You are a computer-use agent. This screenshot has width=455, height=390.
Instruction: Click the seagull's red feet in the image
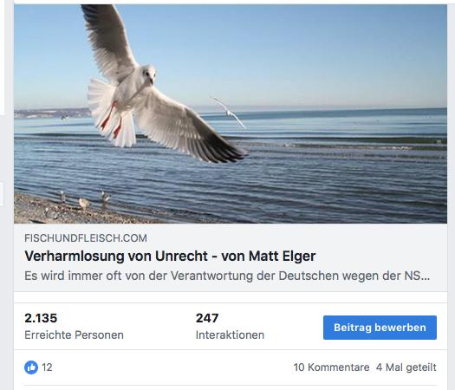(112, 120)
